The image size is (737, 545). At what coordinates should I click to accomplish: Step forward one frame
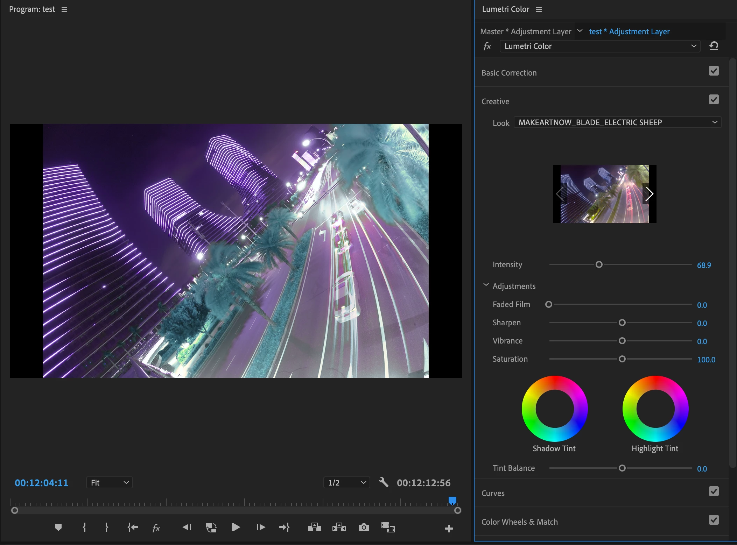(261, 527)
